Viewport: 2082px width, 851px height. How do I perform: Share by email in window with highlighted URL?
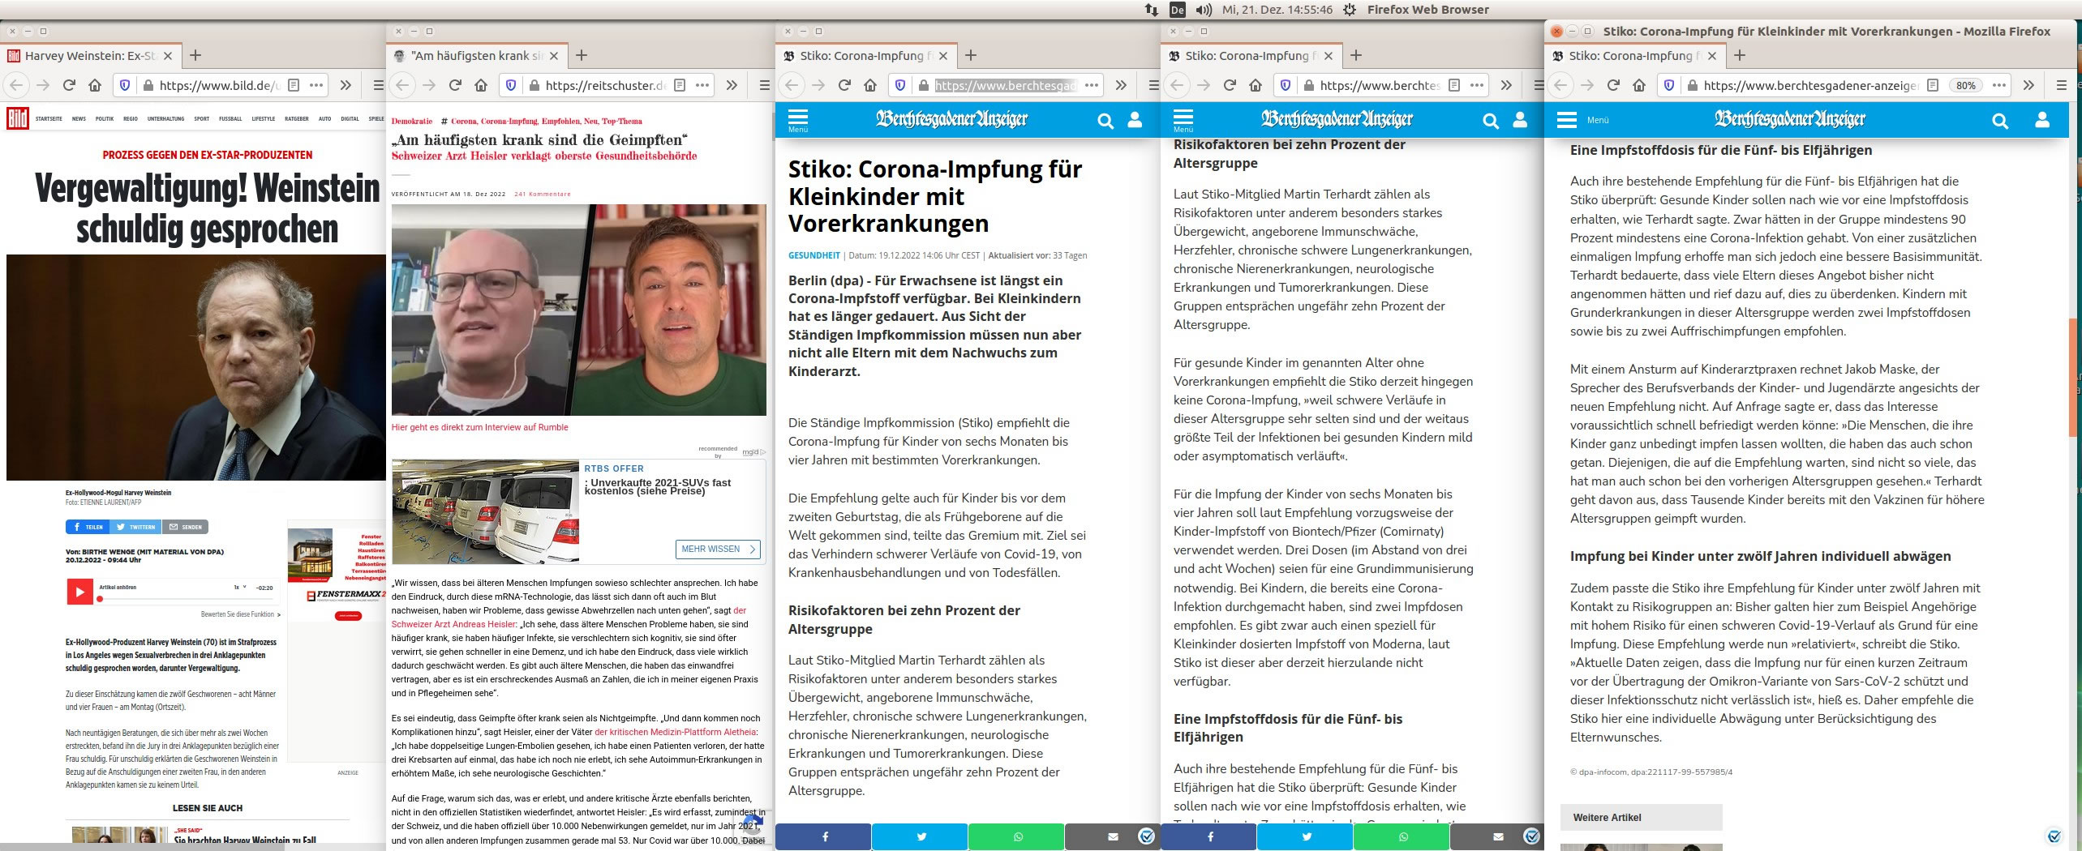click(x=1112, y=836)
